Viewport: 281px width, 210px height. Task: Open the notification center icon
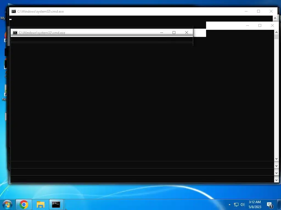coord(270,205)
